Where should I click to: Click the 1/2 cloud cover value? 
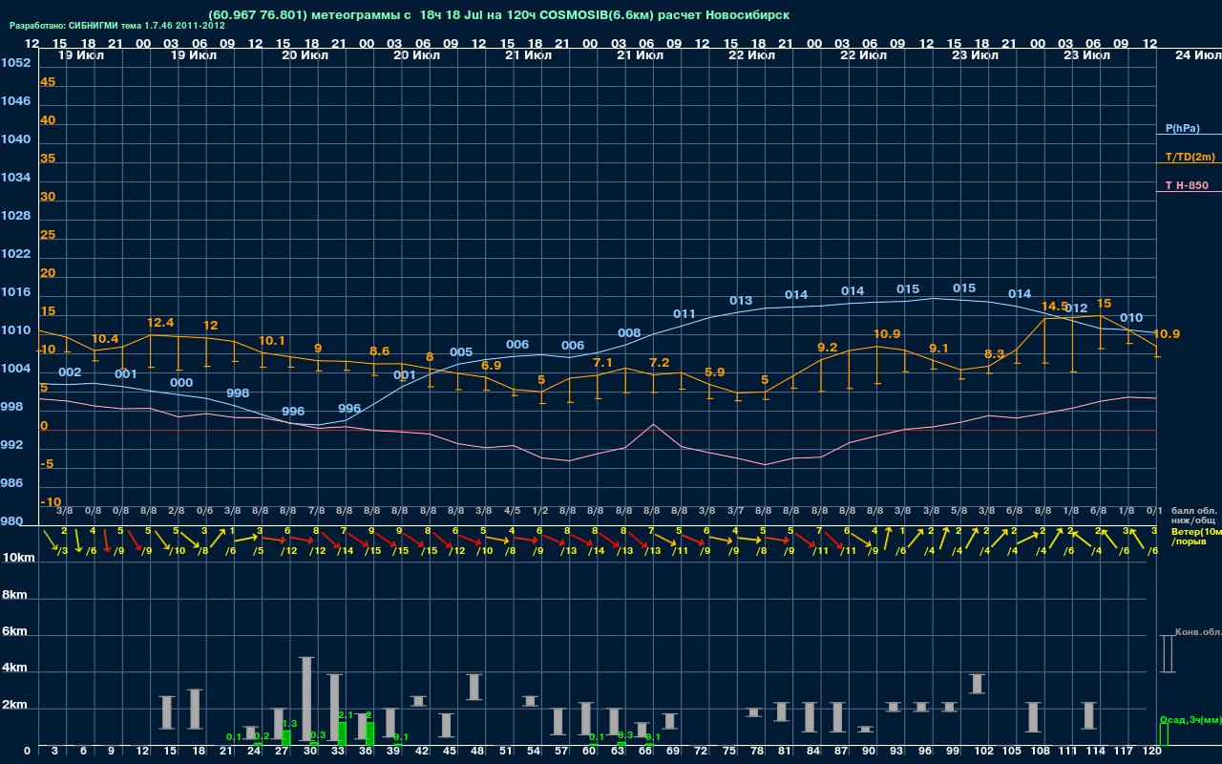[540, 511]
